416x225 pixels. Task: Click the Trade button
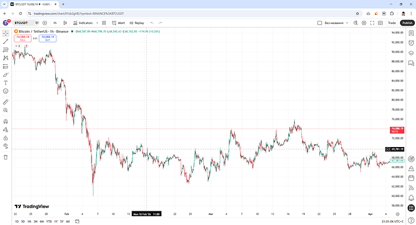[x=392, y=23]
